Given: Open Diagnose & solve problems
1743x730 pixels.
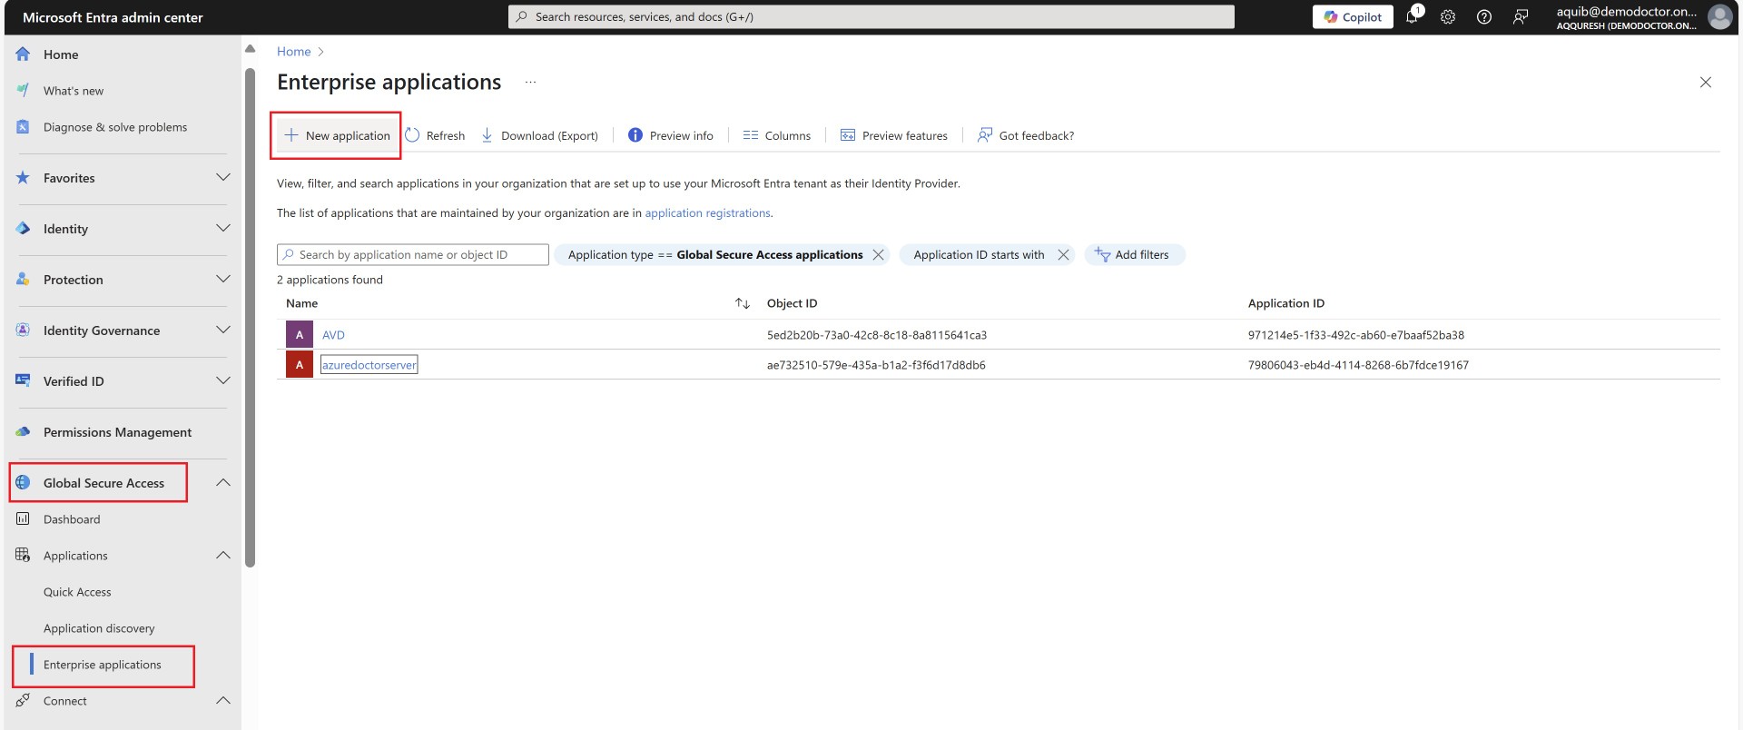Looking at the screenshot, I should click(x=115, y=127).
